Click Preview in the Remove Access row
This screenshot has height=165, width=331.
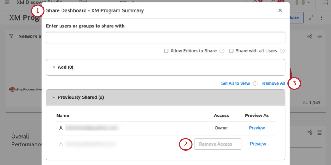tap(258, 144)
